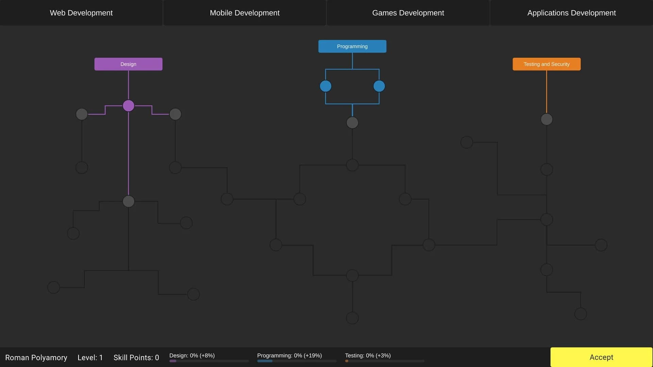Viewport: 653px width, 367px height.
Task: Click the character name Roman Polyamory
Action: 36,357
